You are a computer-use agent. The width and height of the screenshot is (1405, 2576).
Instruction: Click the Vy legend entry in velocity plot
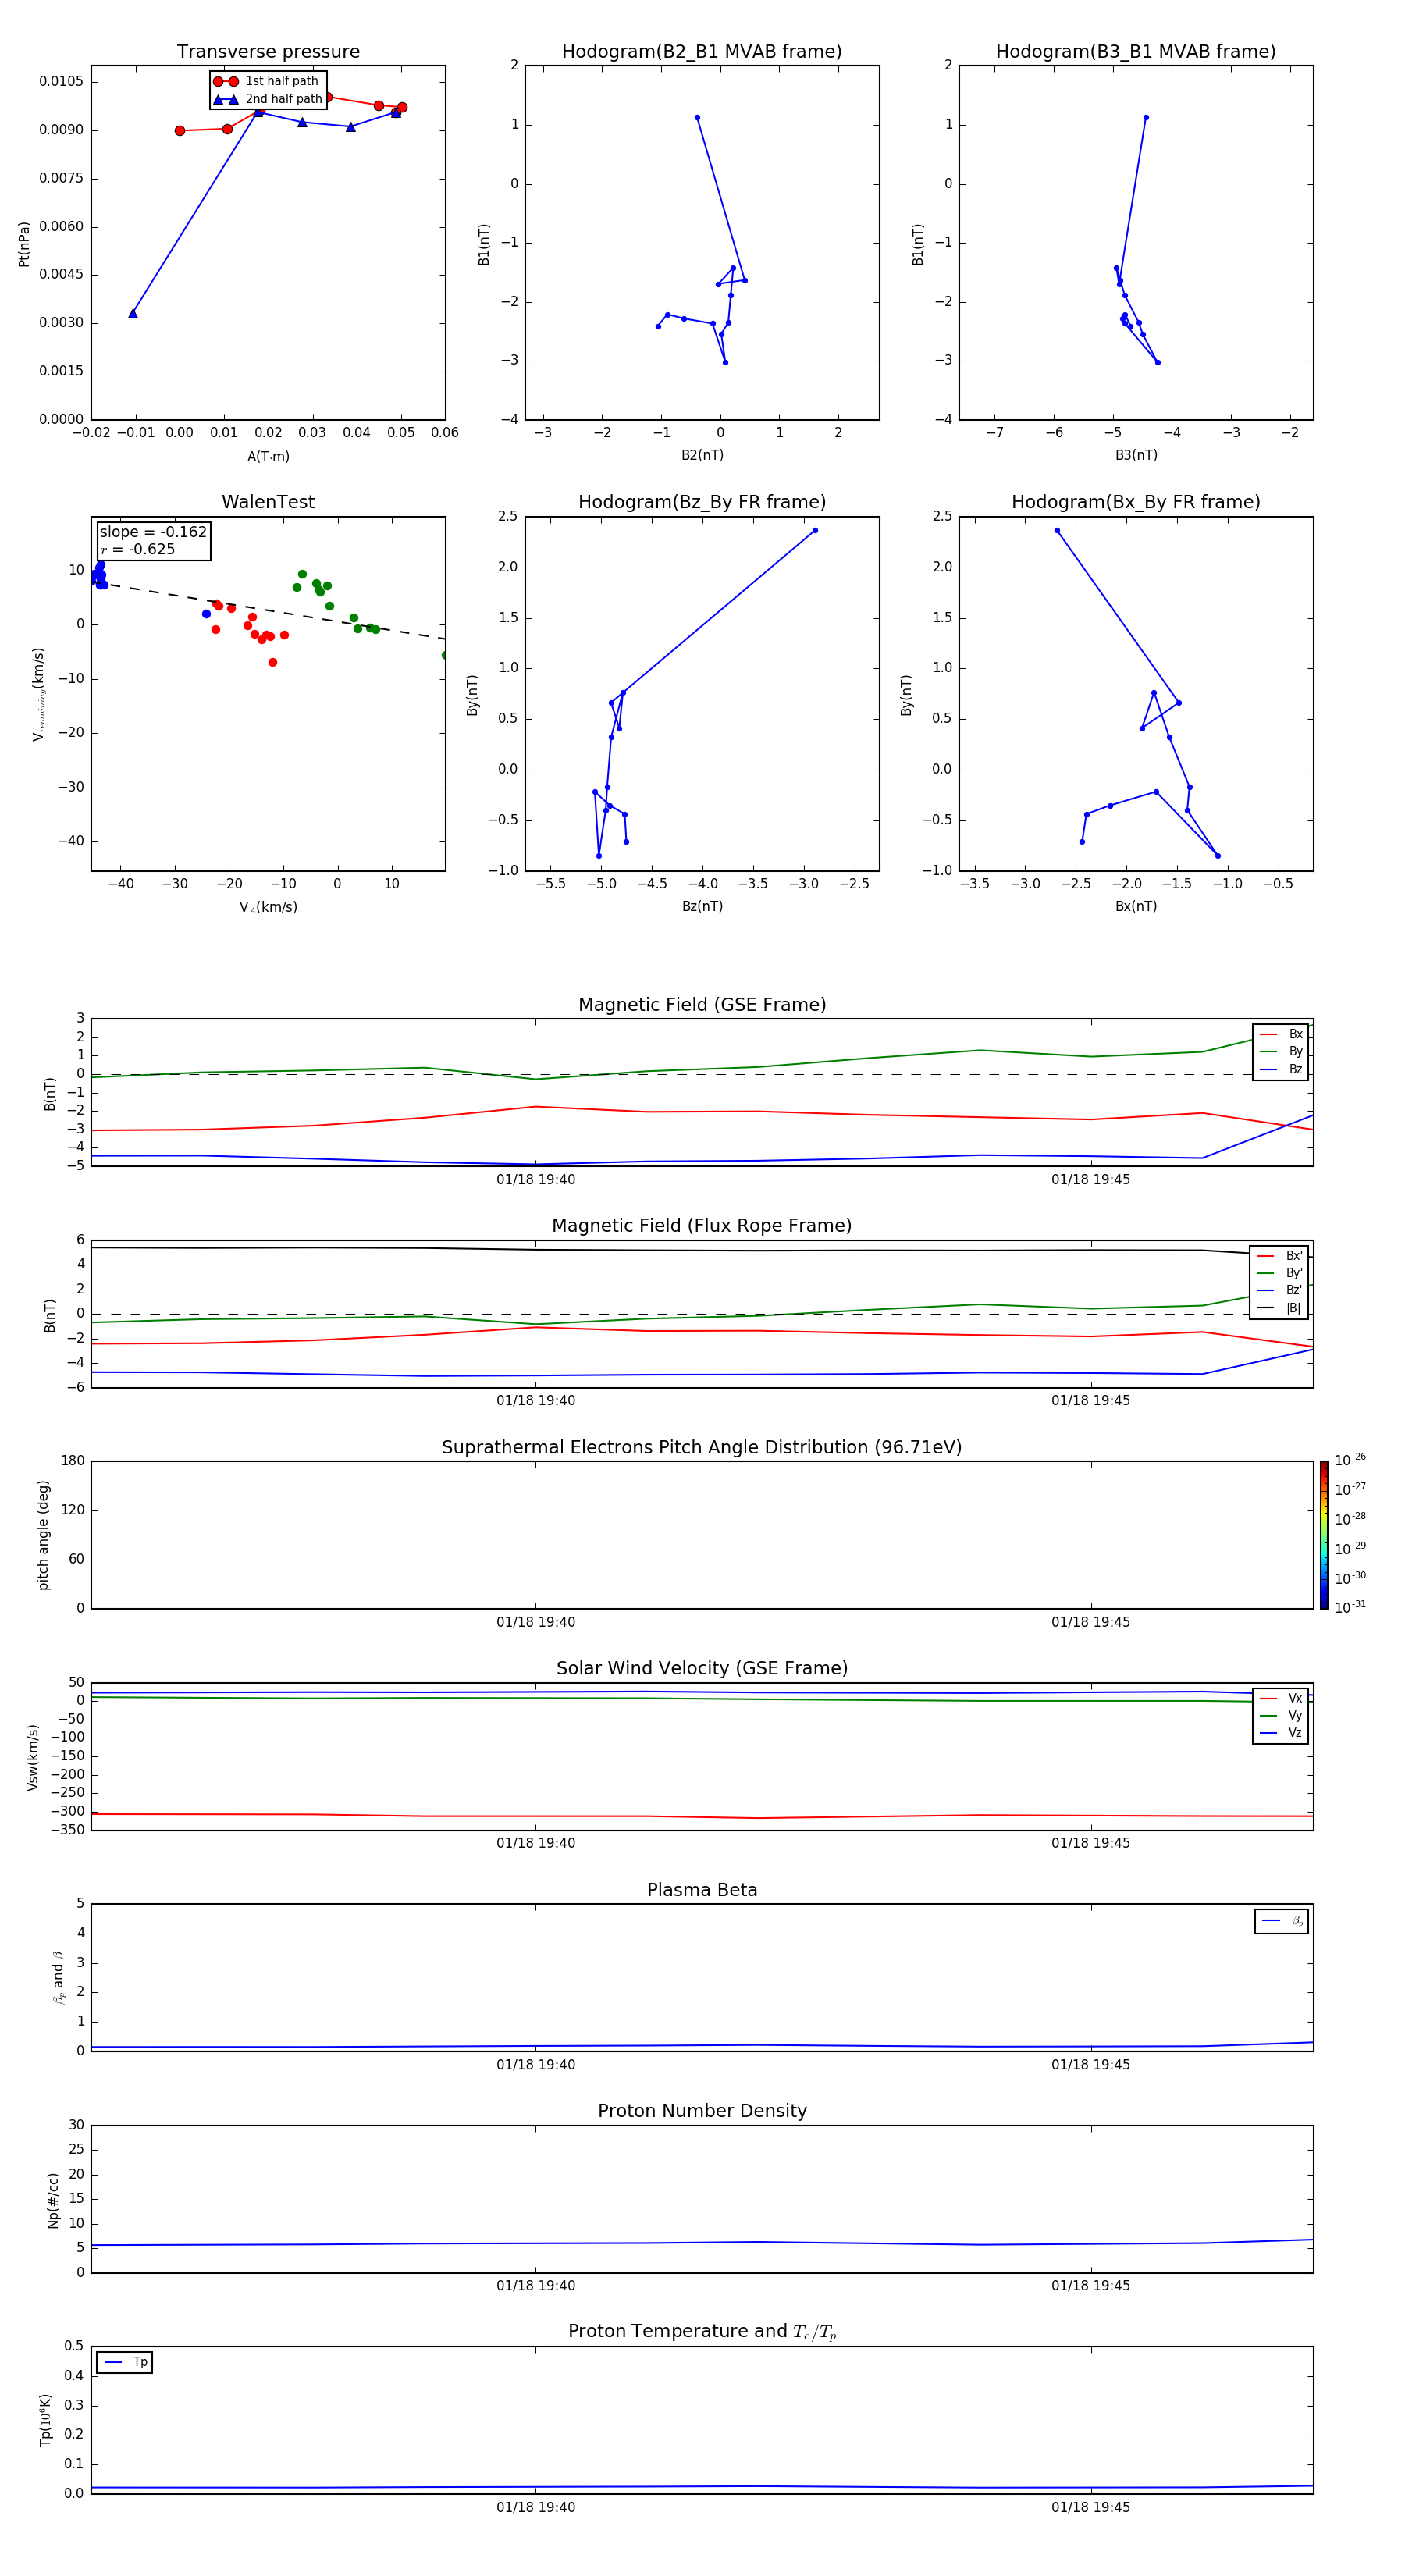pyautogui.click(x=1281, y=1716)
